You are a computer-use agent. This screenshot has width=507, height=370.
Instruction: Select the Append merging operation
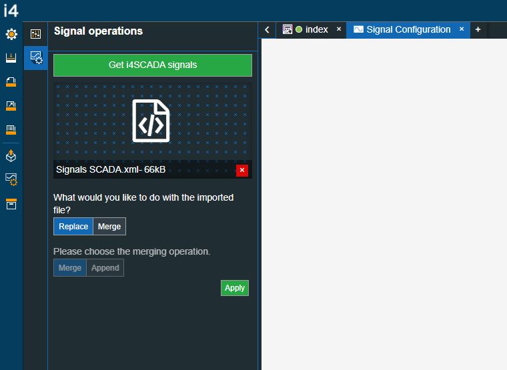105,268
